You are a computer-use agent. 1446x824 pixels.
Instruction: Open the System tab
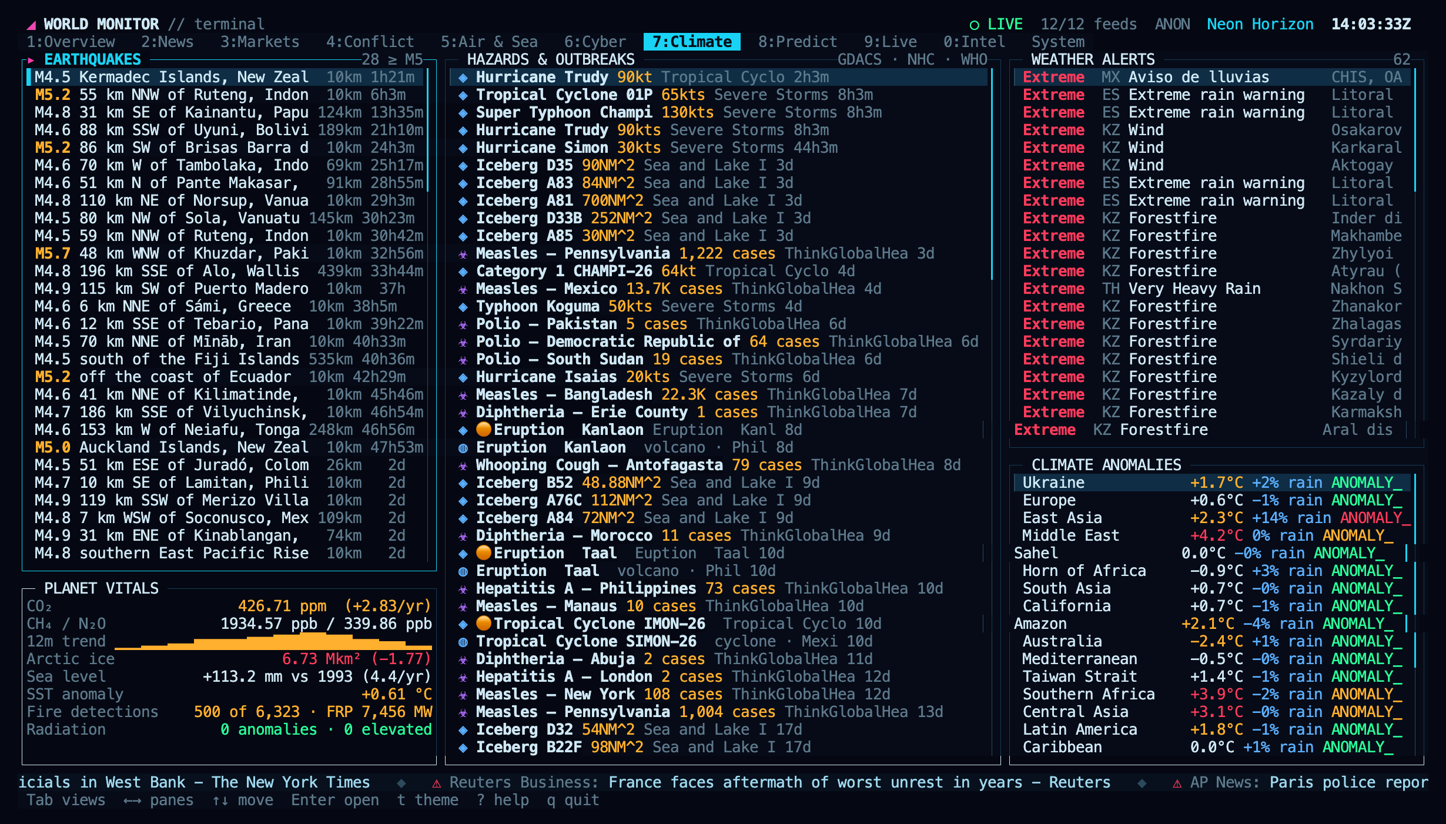click(x=1058, y=42)
